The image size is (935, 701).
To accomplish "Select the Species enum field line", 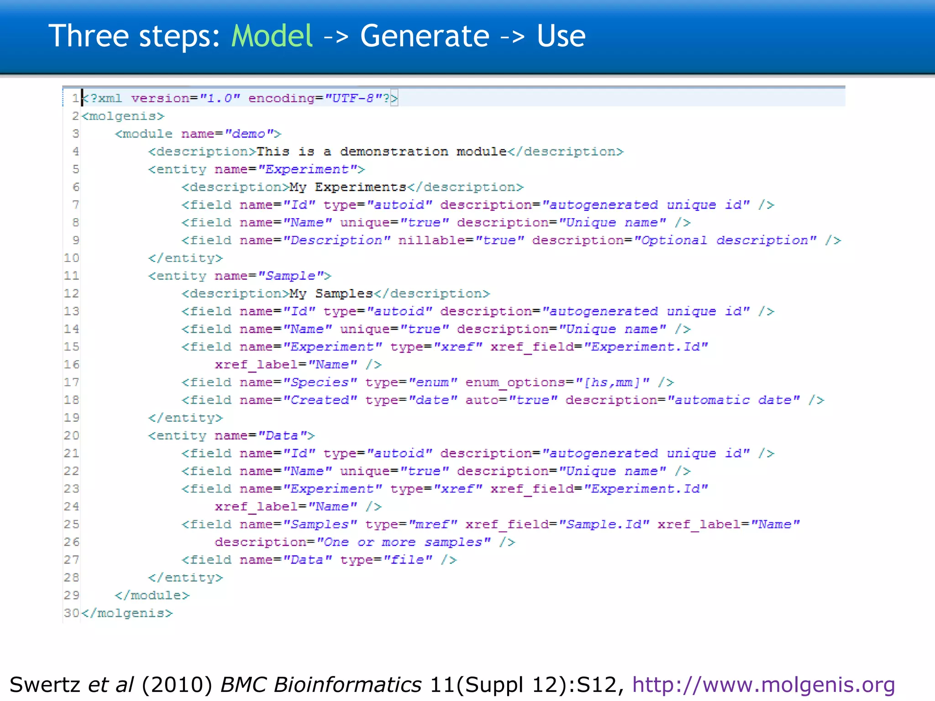I will 427,382.
